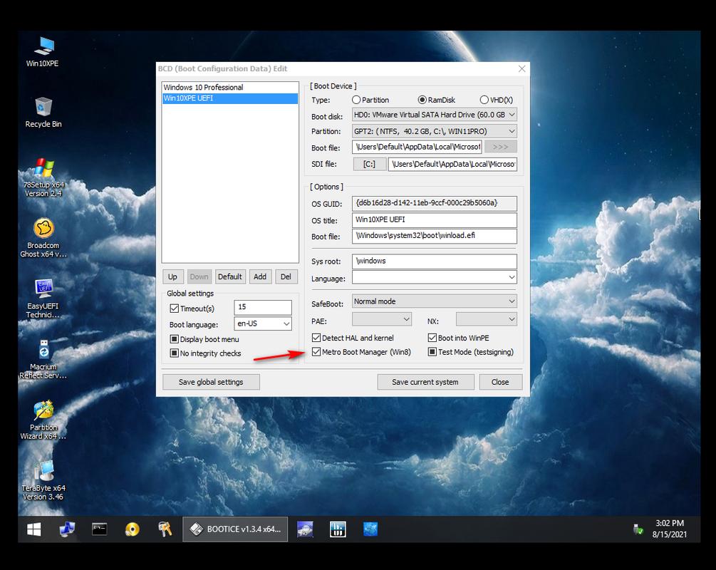The image size is (716, 570).
Task: Click the blue bar-chart taskbar icon
Action: tap(338, 529)
